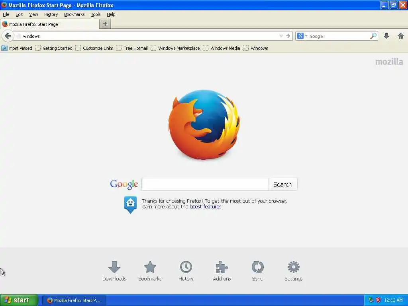Click the Firefox favicon on the tab
Image resolution: width=408 pixels, height=306 pixels.
point(5,24)
